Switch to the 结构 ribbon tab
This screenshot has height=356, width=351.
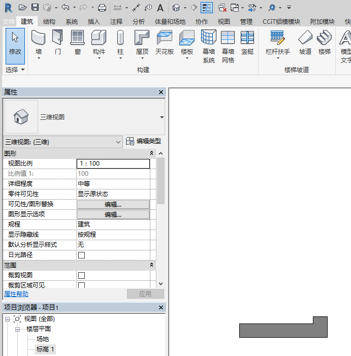[x=49, y=21]
